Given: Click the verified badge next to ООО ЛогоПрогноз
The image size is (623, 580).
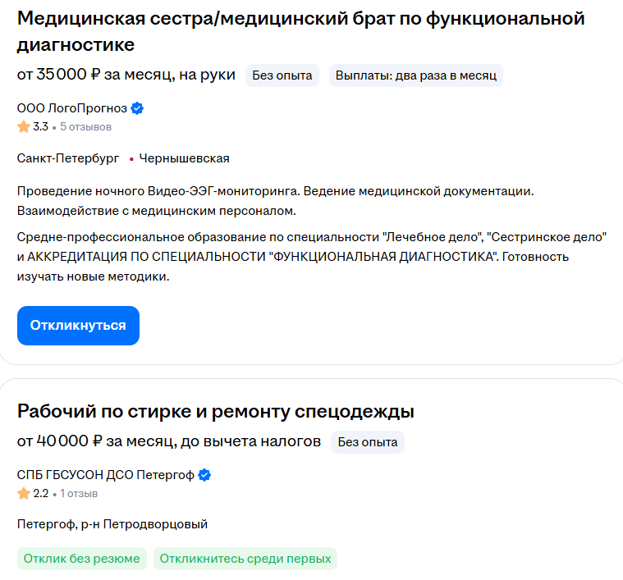Looking at the screenshot, I should (x=137, y=108).
